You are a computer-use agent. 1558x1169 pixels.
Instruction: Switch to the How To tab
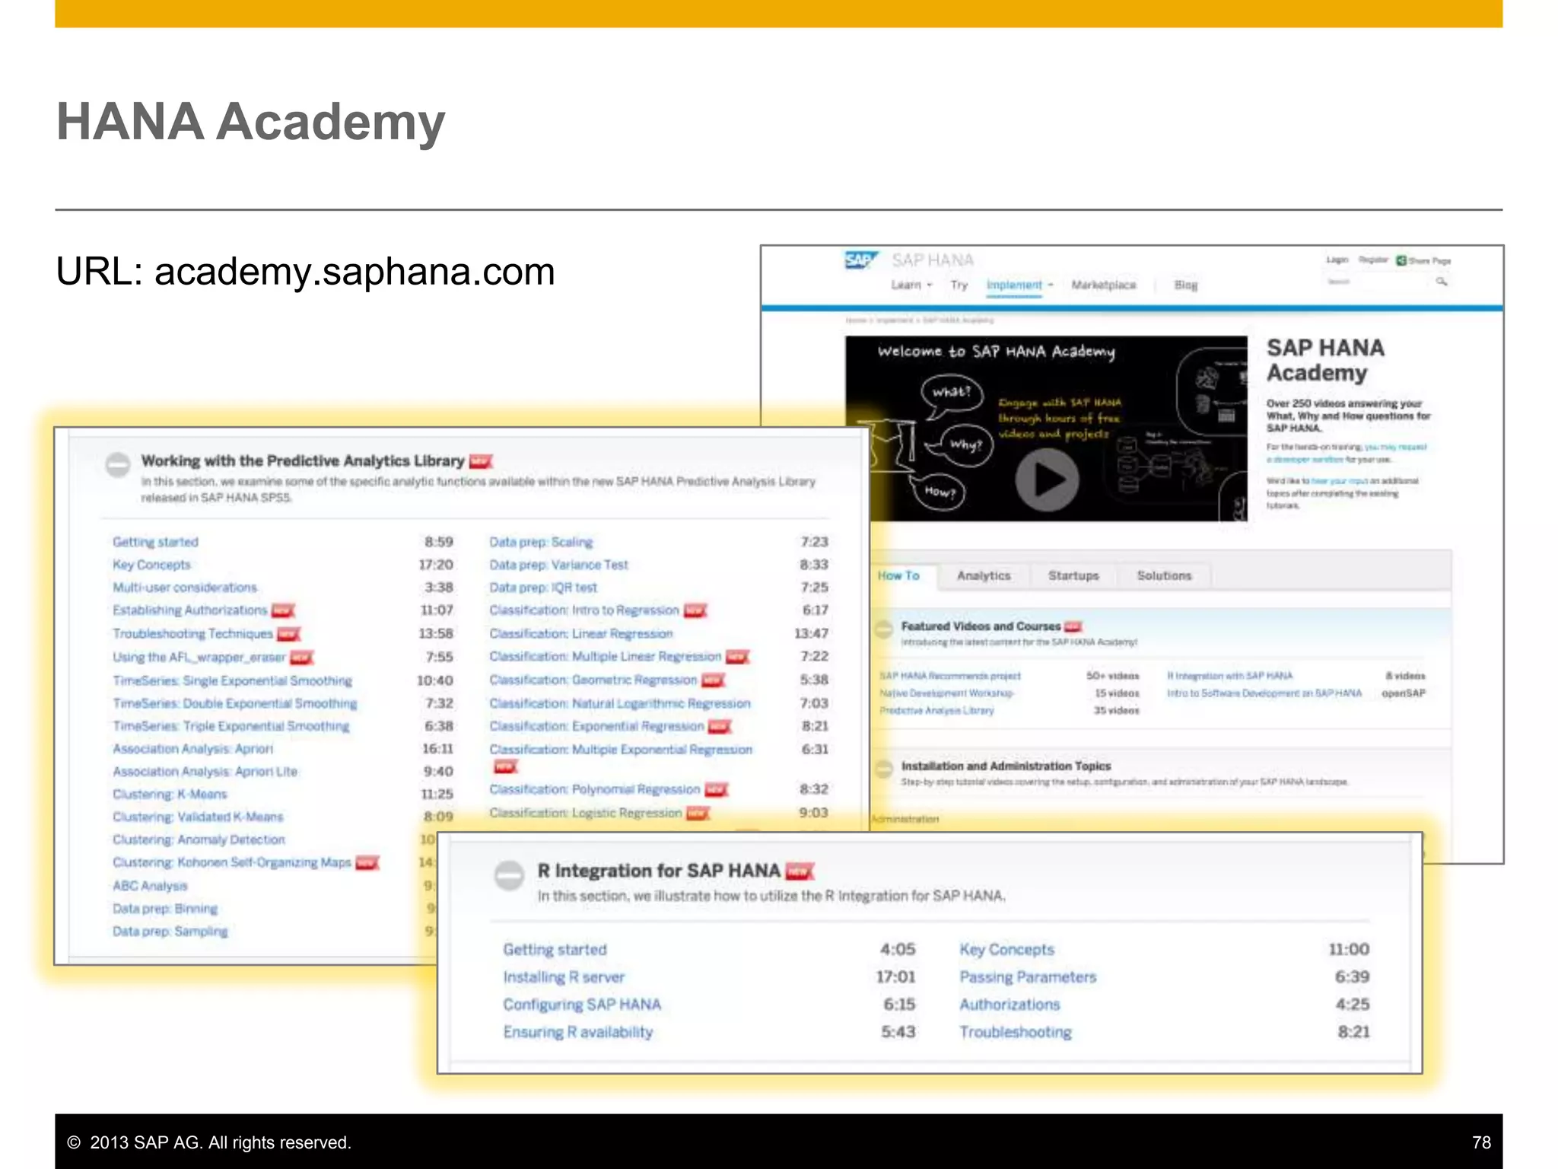tap(898, 575)
